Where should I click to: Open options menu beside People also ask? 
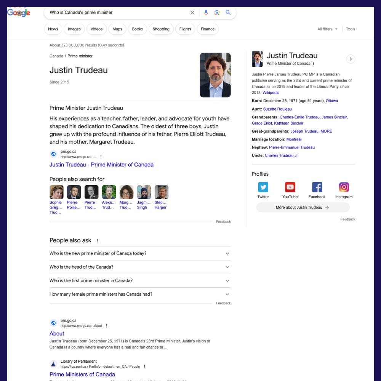[x=98, y=240]
